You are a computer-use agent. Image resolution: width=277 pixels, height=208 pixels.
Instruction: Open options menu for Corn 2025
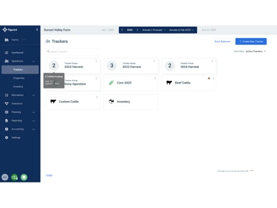155,78
